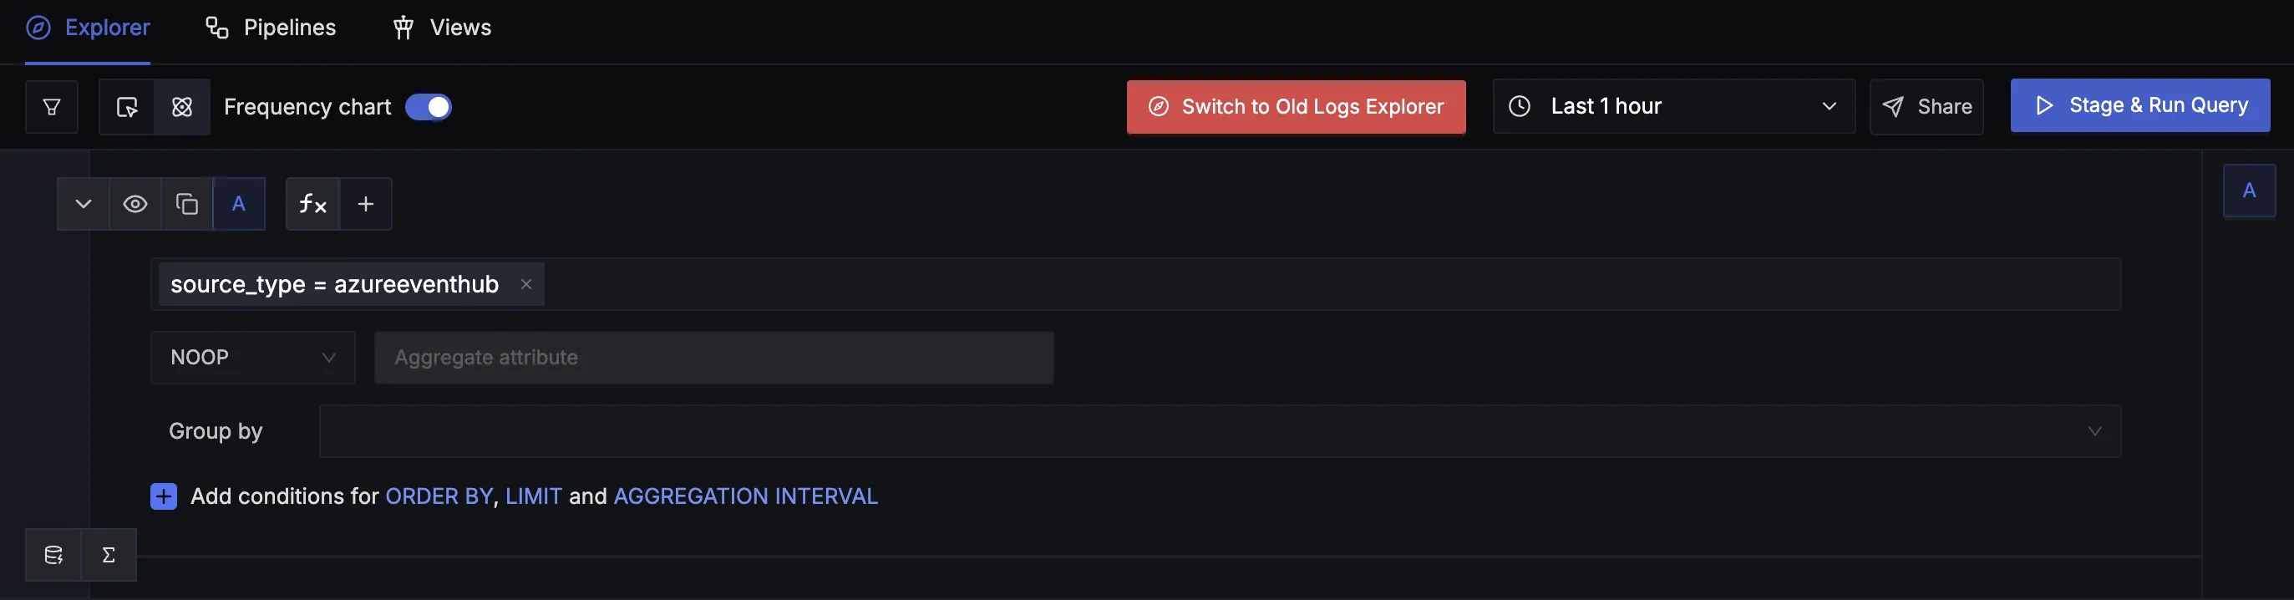Select the atom-shaped mode icon
Image resolution: width=2294 pixels, height=600 pixels.
181,107
